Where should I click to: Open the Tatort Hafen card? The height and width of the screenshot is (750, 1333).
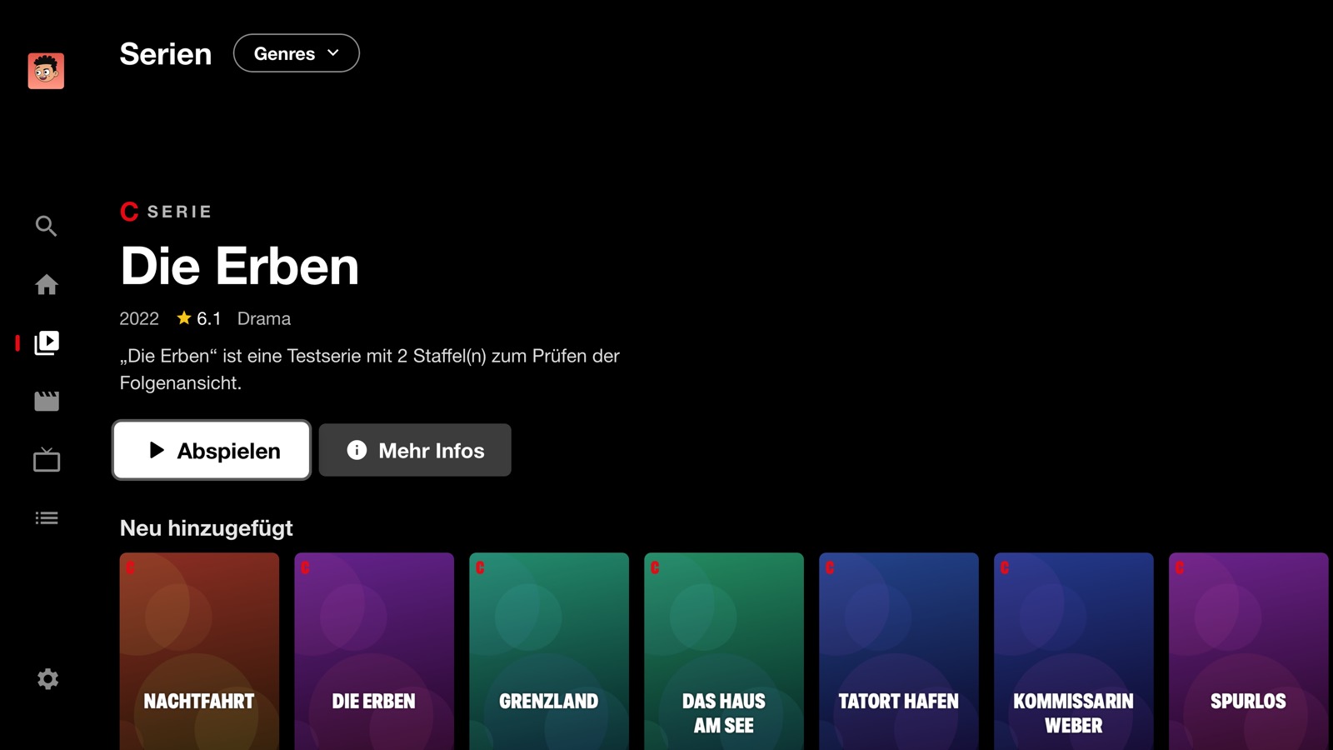[x=899, y=651]
